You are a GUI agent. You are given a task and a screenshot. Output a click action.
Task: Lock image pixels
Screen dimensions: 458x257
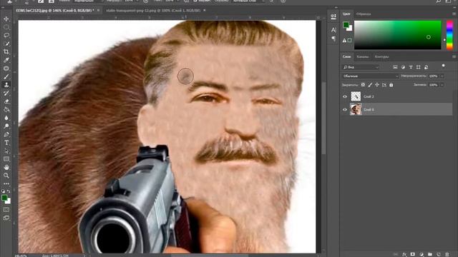point(370,85)
